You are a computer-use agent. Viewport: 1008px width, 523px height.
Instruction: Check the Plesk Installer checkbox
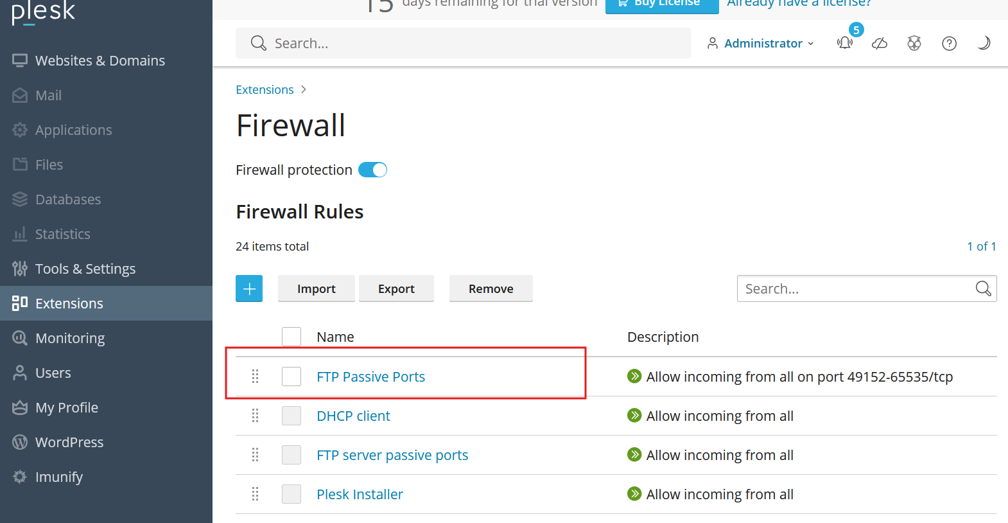click(291, 494)
